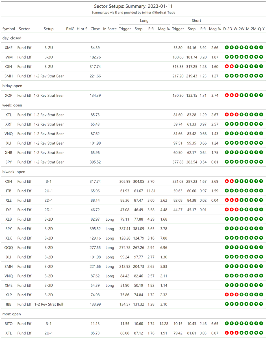Viewport: 267px width, 339px height.
Task: Click the IWM symbol cell
Action: [9, 57]
